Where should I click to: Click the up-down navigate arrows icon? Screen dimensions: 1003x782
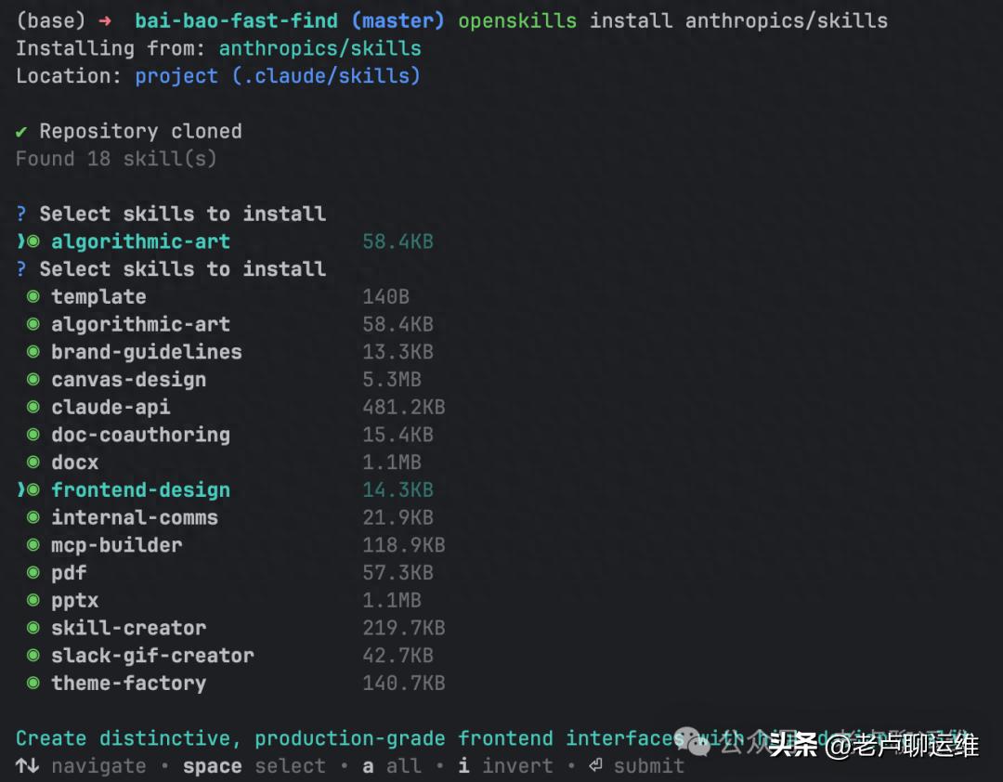pos(28,766)
